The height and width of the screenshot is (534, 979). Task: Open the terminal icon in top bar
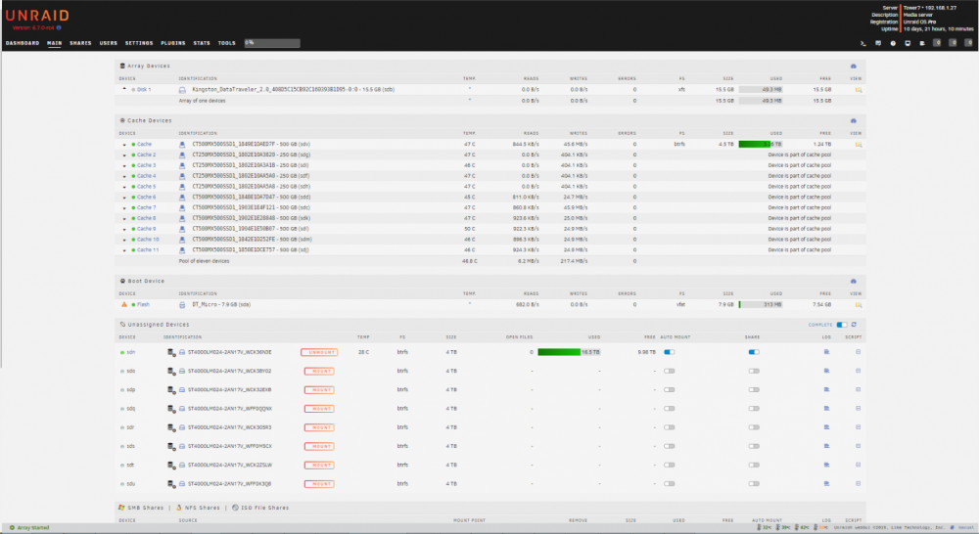coord(862,43)
